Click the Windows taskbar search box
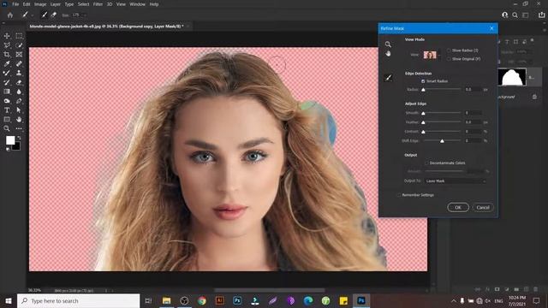The image size is (548, 308). click(x=78, y=300)
